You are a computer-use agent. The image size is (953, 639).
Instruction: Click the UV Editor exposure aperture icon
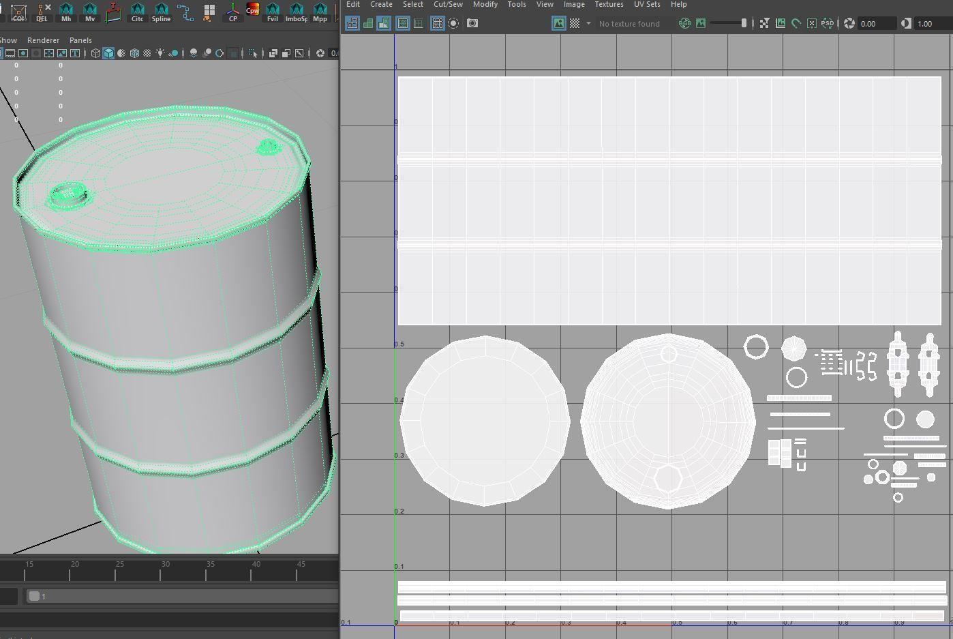pos(849,23)
